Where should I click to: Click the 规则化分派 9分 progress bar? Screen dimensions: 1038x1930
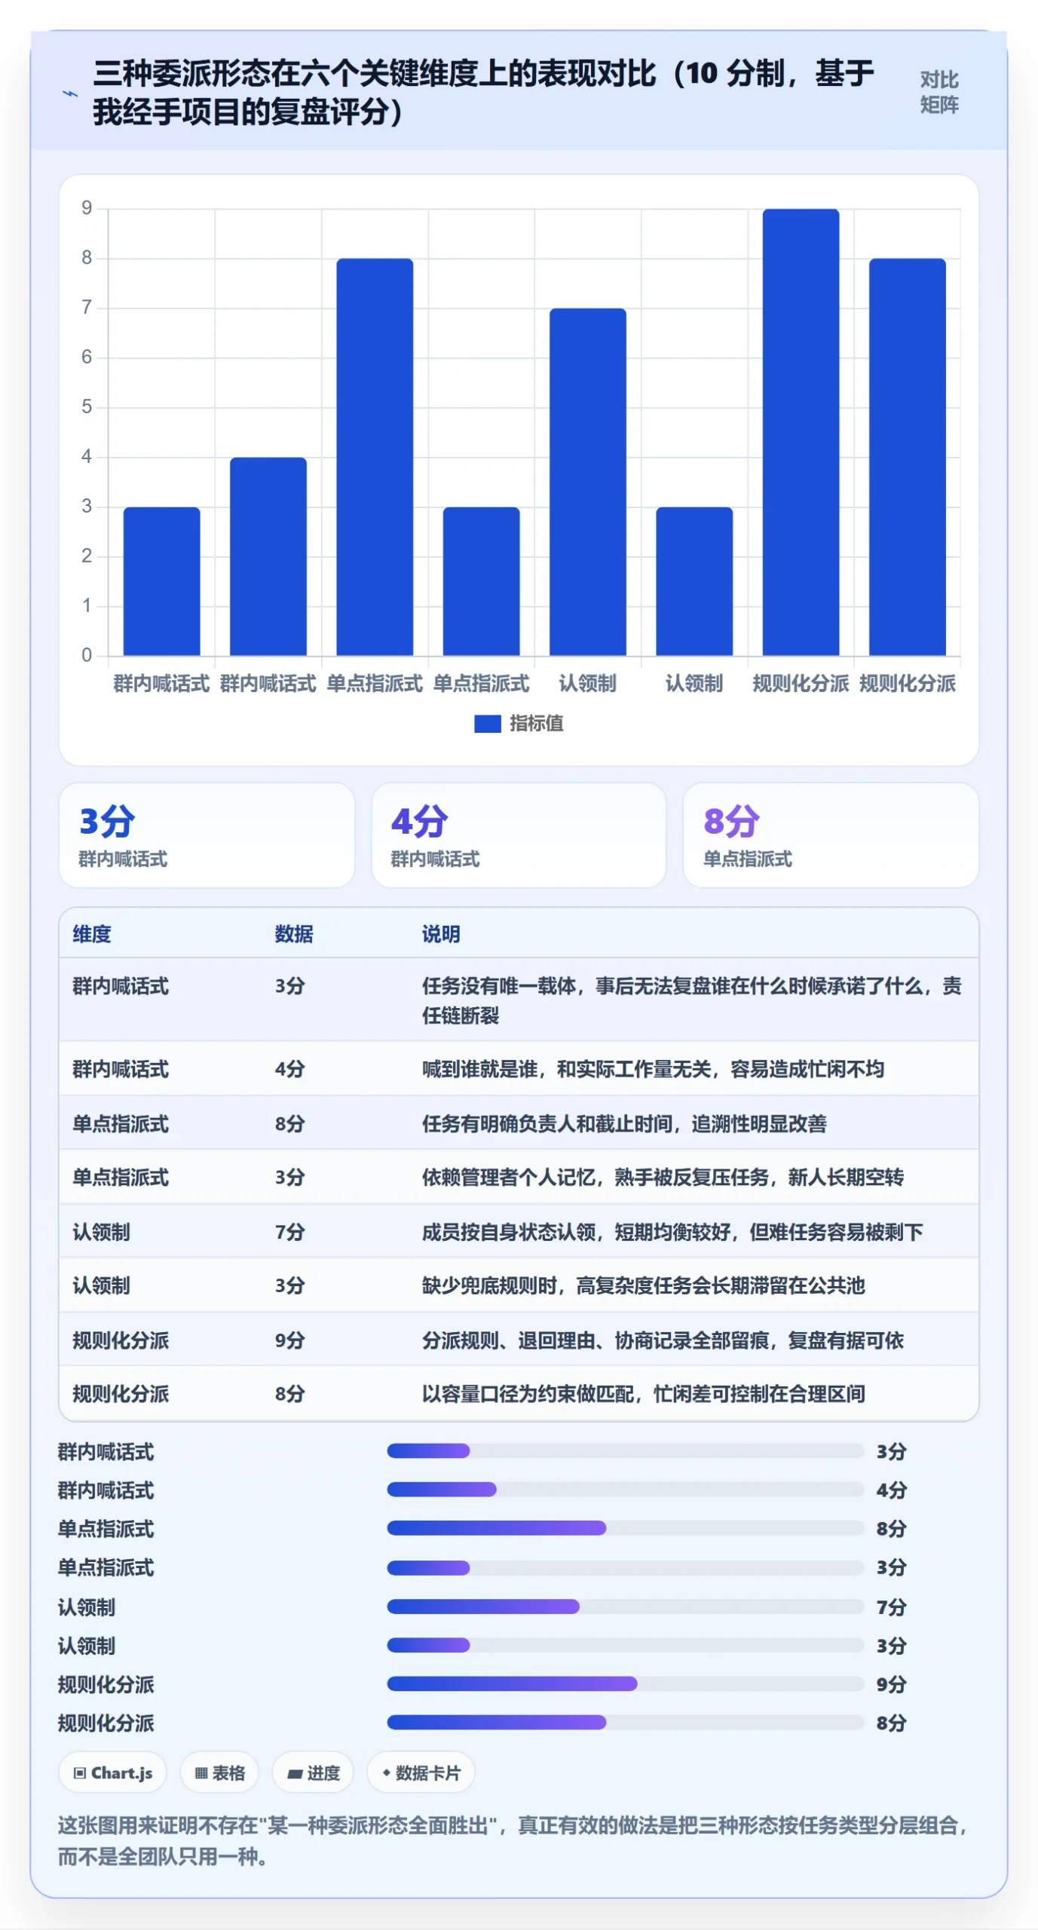pyautogui.click(x=625, y=1683)
